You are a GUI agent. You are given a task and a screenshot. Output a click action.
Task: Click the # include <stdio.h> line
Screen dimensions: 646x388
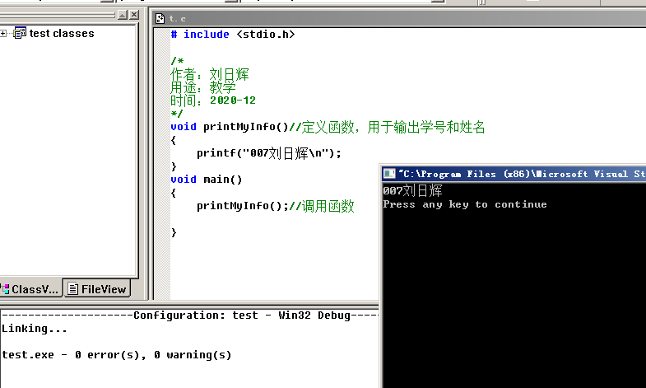click(x=233, y=35)
